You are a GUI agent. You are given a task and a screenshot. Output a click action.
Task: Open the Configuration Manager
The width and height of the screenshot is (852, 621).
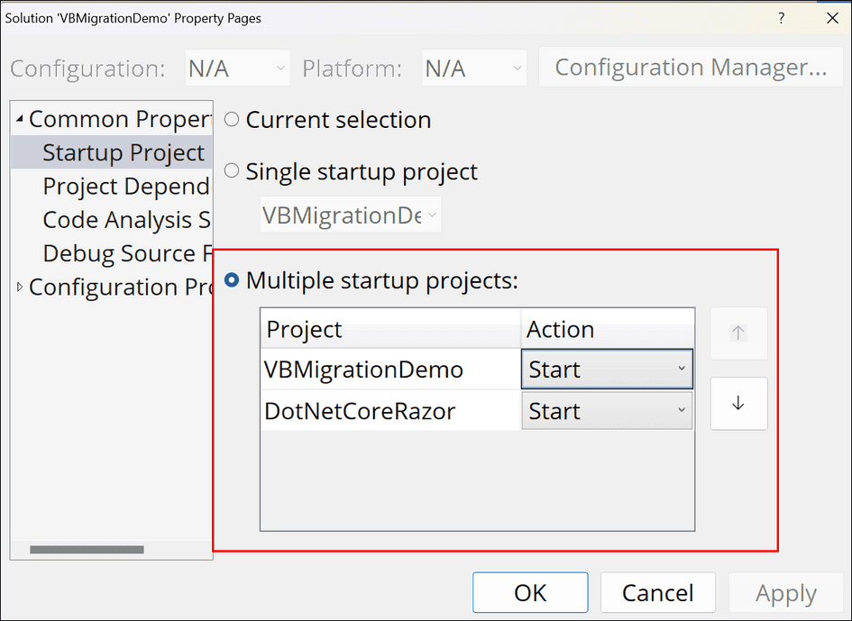(x=691, y=67)
